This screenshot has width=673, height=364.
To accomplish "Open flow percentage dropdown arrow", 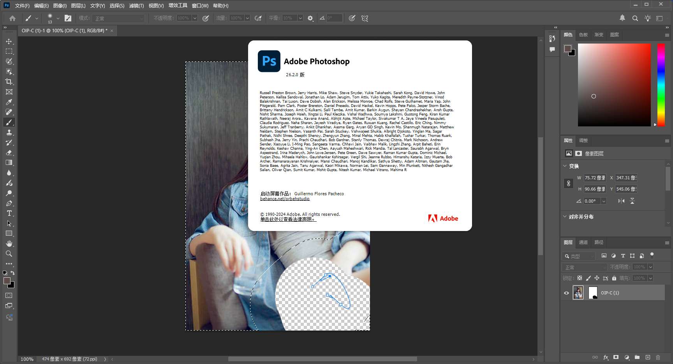I will coord(247,18).
